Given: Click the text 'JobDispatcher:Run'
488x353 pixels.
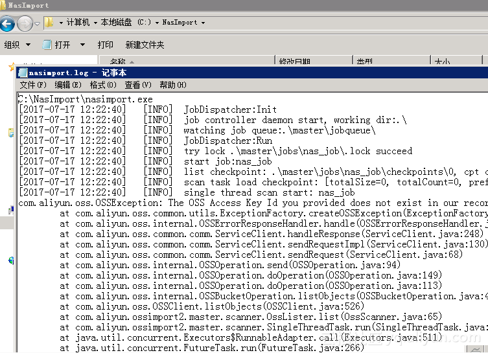Looking at the screenshot, I should coord(228,141).
